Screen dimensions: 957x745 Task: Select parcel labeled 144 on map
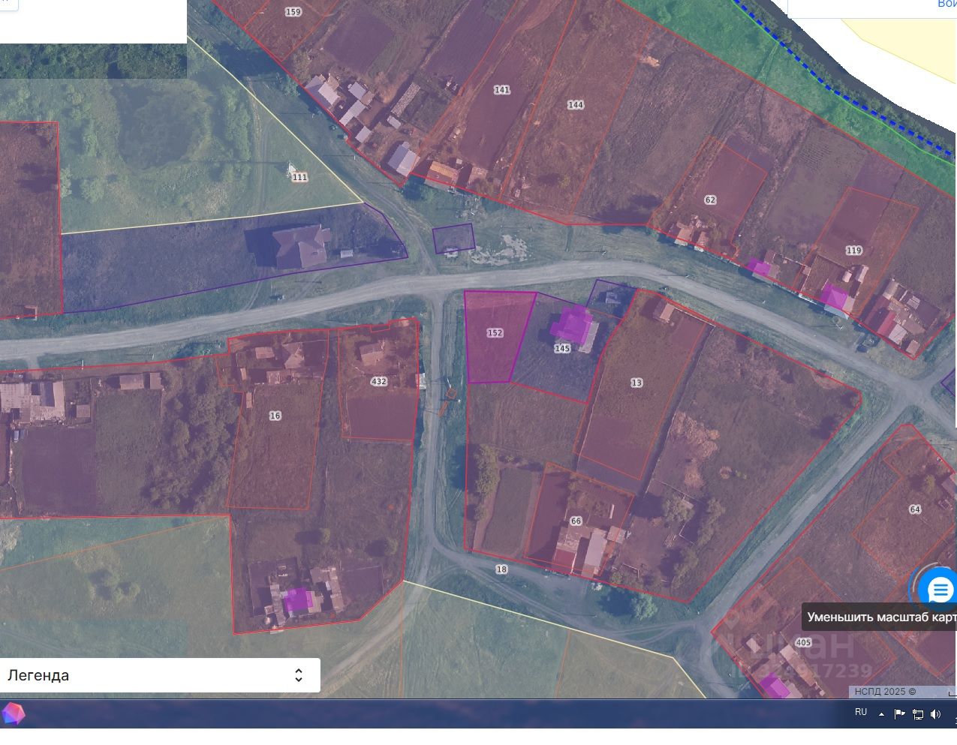point(576,105)
